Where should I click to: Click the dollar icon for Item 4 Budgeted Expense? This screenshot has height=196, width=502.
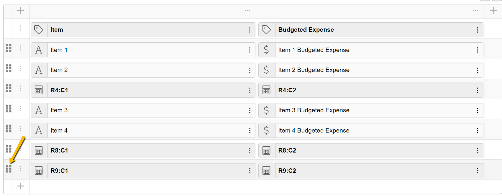266,130
